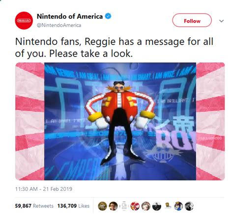Follow the Nintendo of America account
The image size is (233, 214).
tap(192, 20)
